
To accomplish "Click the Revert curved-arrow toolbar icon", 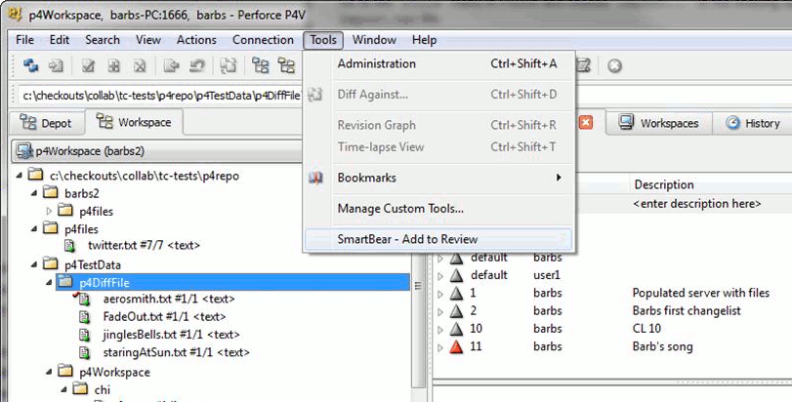I will coord(197,65).
